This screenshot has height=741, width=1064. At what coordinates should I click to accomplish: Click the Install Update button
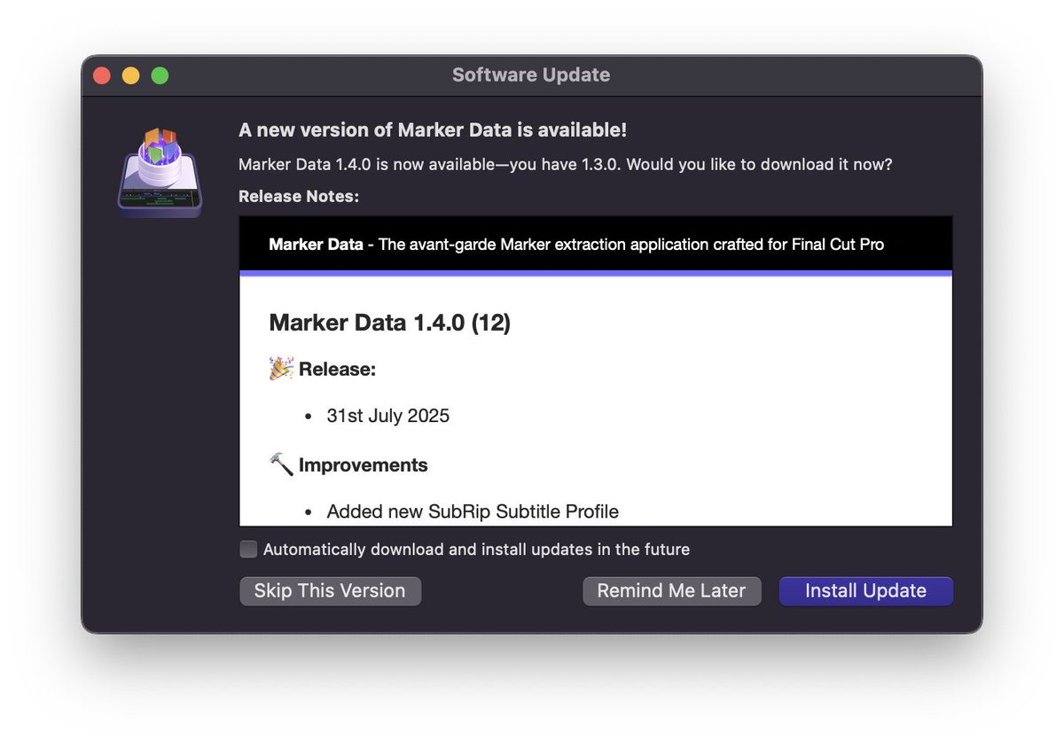[x=865, y=591]
